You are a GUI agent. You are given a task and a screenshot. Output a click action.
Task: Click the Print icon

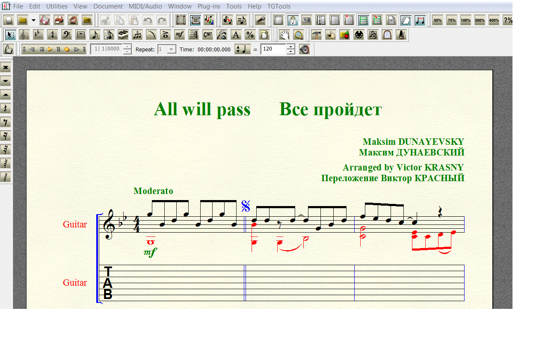point(59,20)
